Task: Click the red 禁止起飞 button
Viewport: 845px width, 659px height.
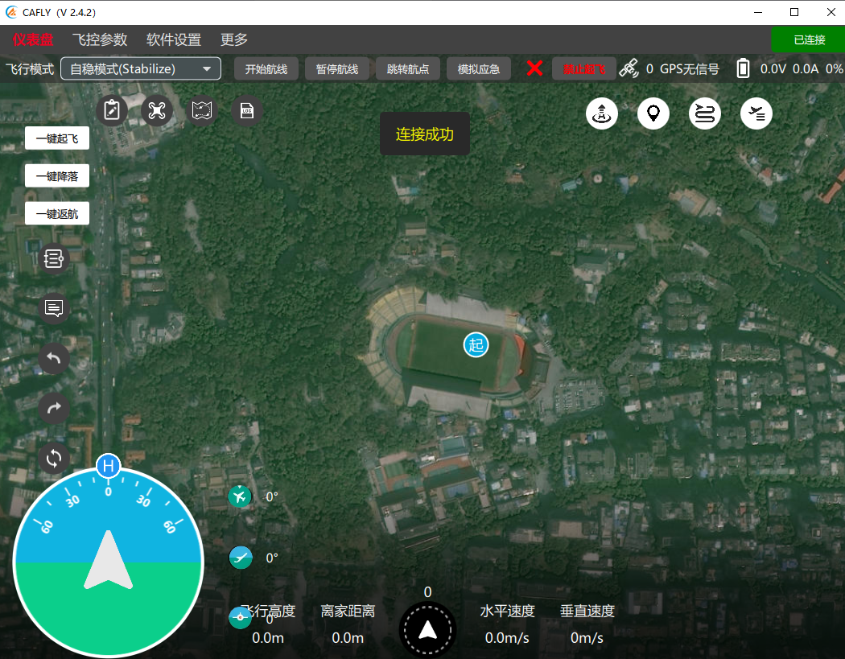Action: tap(584, 69)
